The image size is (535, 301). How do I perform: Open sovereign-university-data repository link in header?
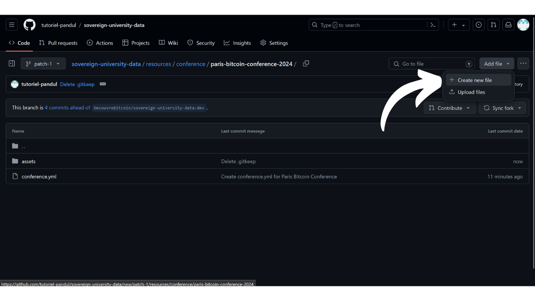pos(114,25)
